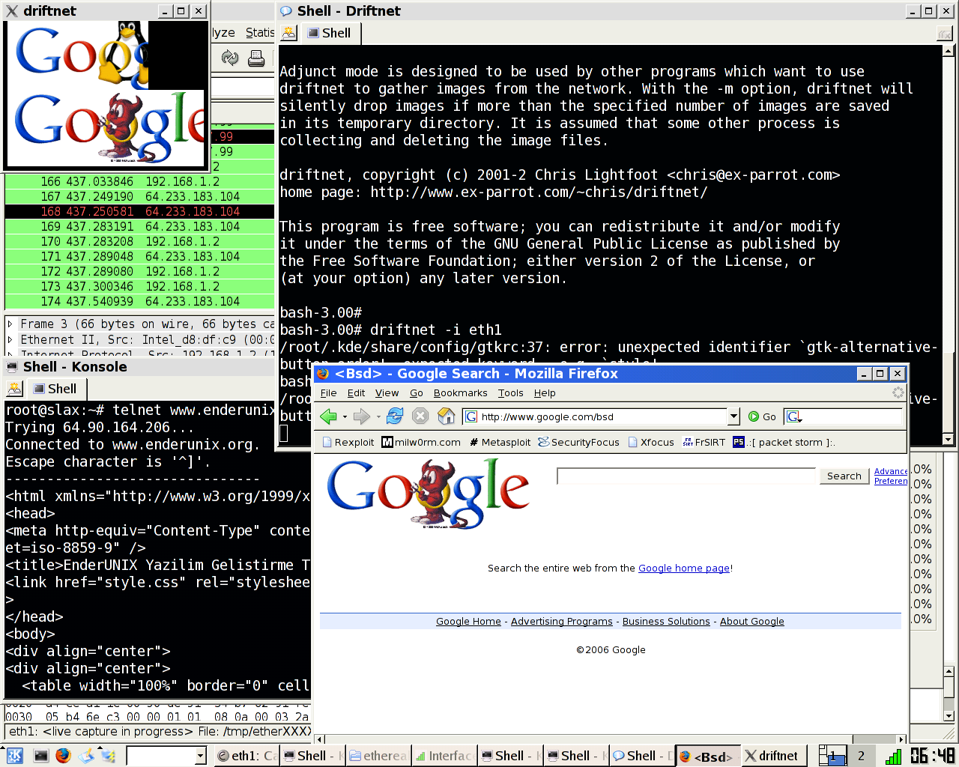Click the green Go button beside URL bar

(763, 416)
